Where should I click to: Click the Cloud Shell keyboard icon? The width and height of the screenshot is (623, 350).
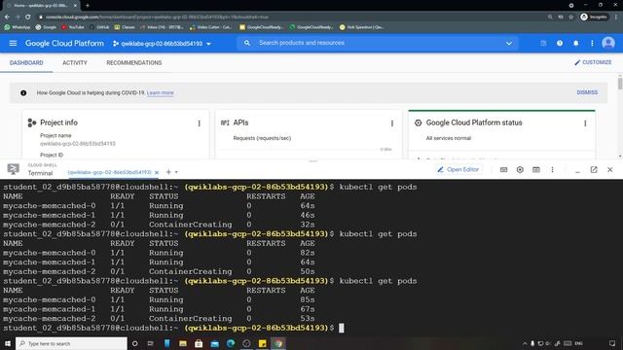coord(503,169)
